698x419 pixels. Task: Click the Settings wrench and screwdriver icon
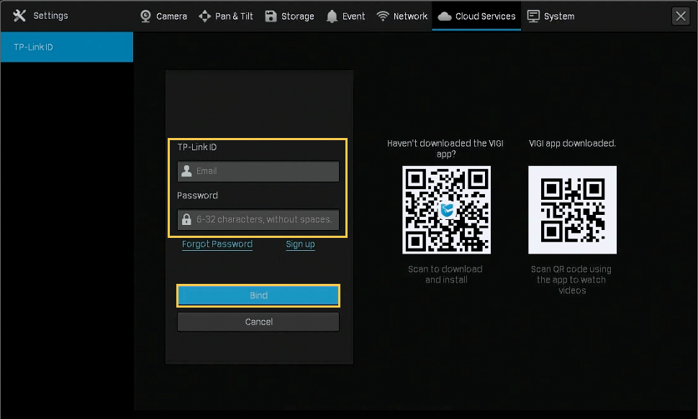(19, 16)
